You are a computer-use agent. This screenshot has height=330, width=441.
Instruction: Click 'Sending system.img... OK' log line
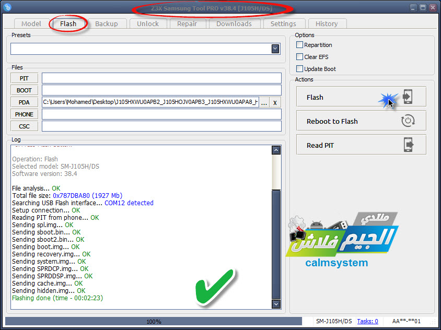click(49, 262)
